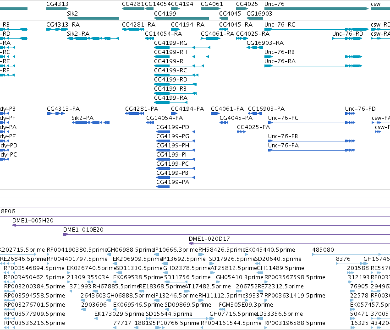Click protein CG4061-PA

point(227,109)
